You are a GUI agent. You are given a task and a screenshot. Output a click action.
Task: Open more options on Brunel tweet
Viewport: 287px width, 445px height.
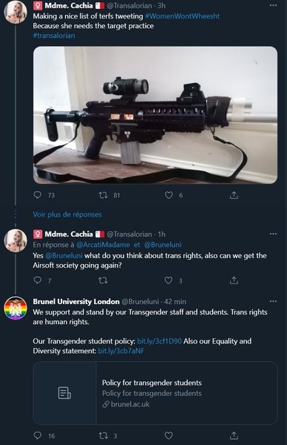(273, 301)
